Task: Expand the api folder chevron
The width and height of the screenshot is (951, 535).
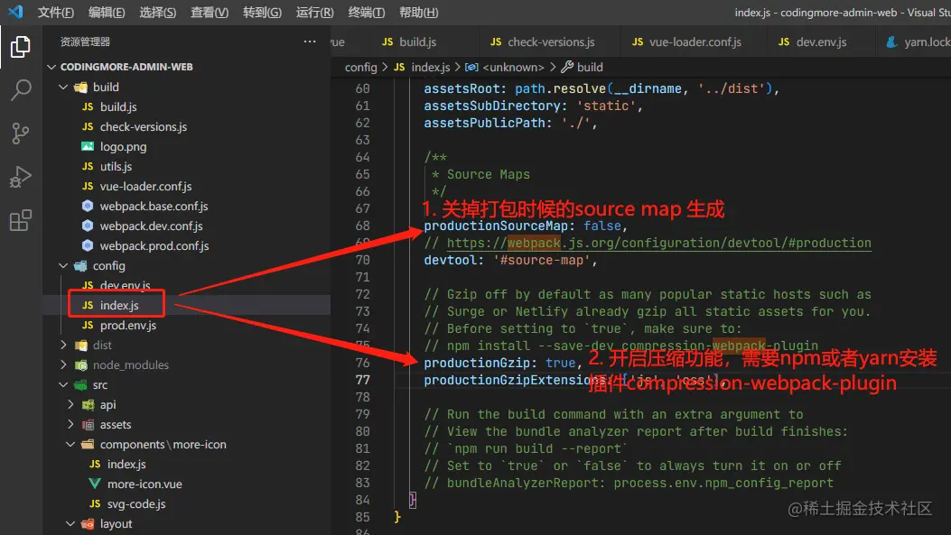Action: coord(70,405)
